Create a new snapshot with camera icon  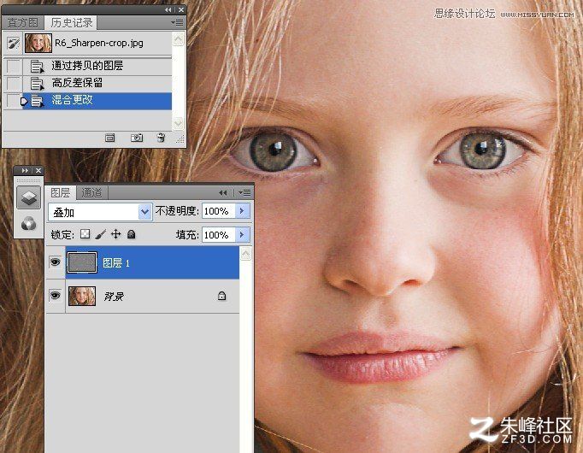pyautogui.click(x=137, y=138)
